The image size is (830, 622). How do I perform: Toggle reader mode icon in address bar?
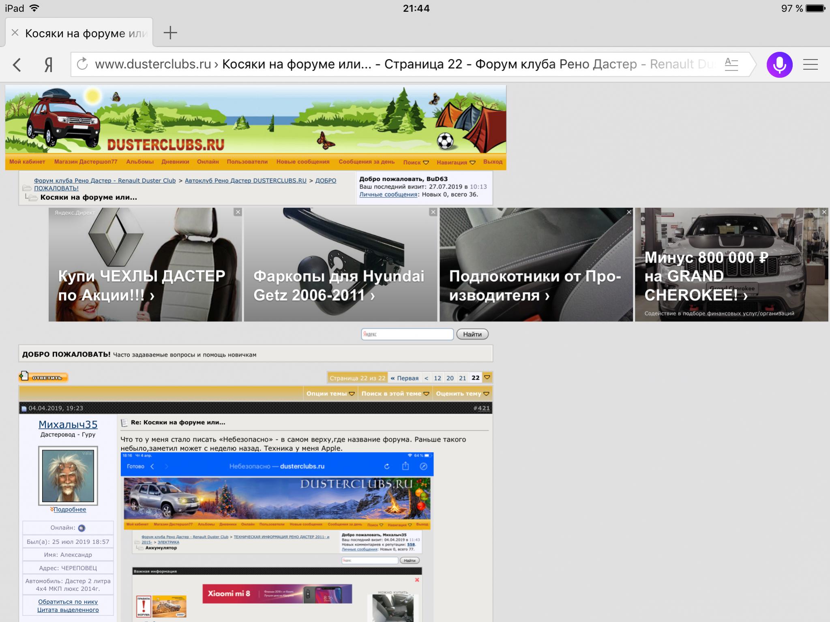click(731, 64)
